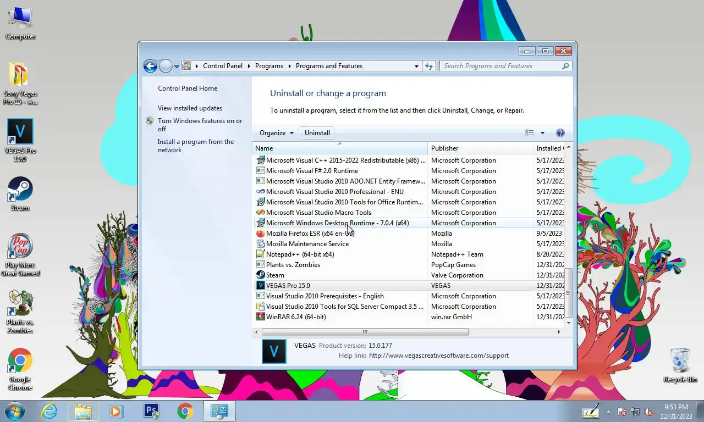This screenshot has width=704, height=422.
Task: Select the VEGAS Pro 15.0 row
Action: (x=408, y=286)
